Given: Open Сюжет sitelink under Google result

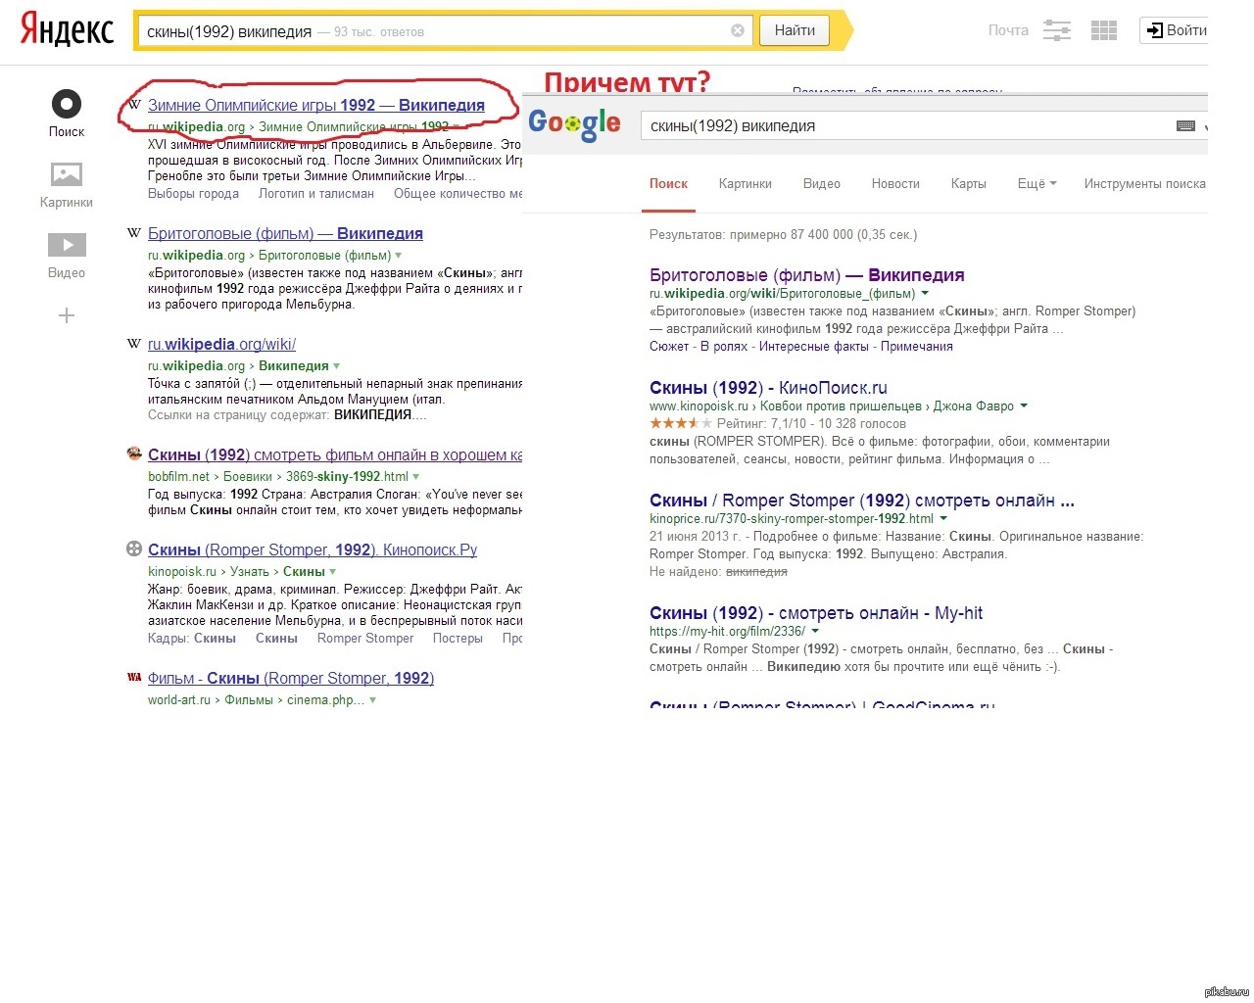Looking at the screenshot, I should pyautogui.click(x=669, y=347).
